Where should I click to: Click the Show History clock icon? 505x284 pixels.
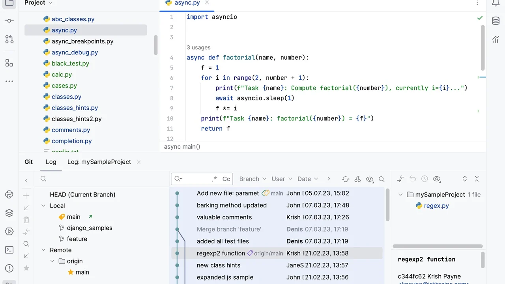pyautogui.click(x=425, y=179)
